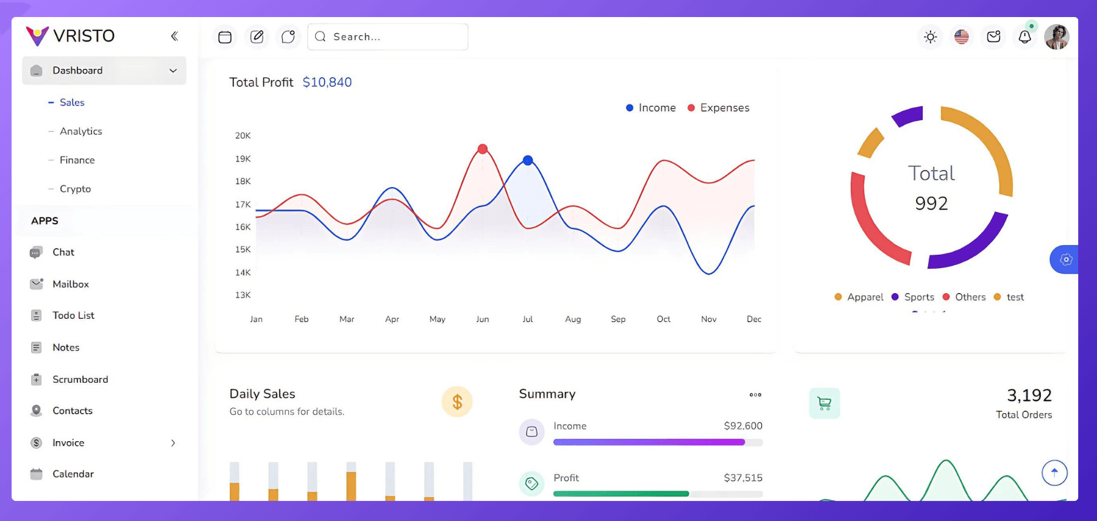
Task: Open Mailbox in the Apps menu
Action: (x=71, y=284)
